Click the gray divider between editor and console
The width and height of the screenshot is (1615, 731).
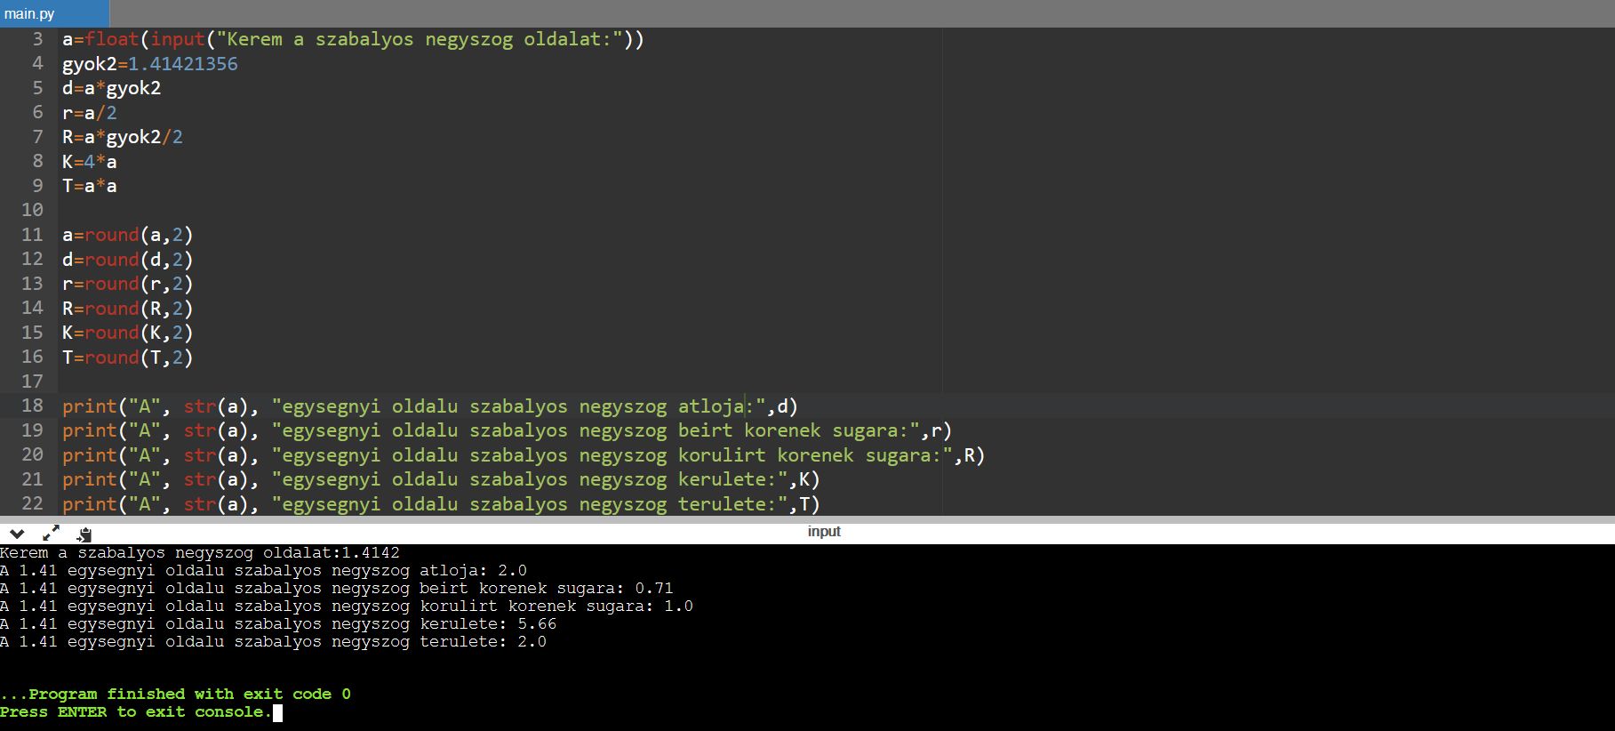[x=807, y=519]
